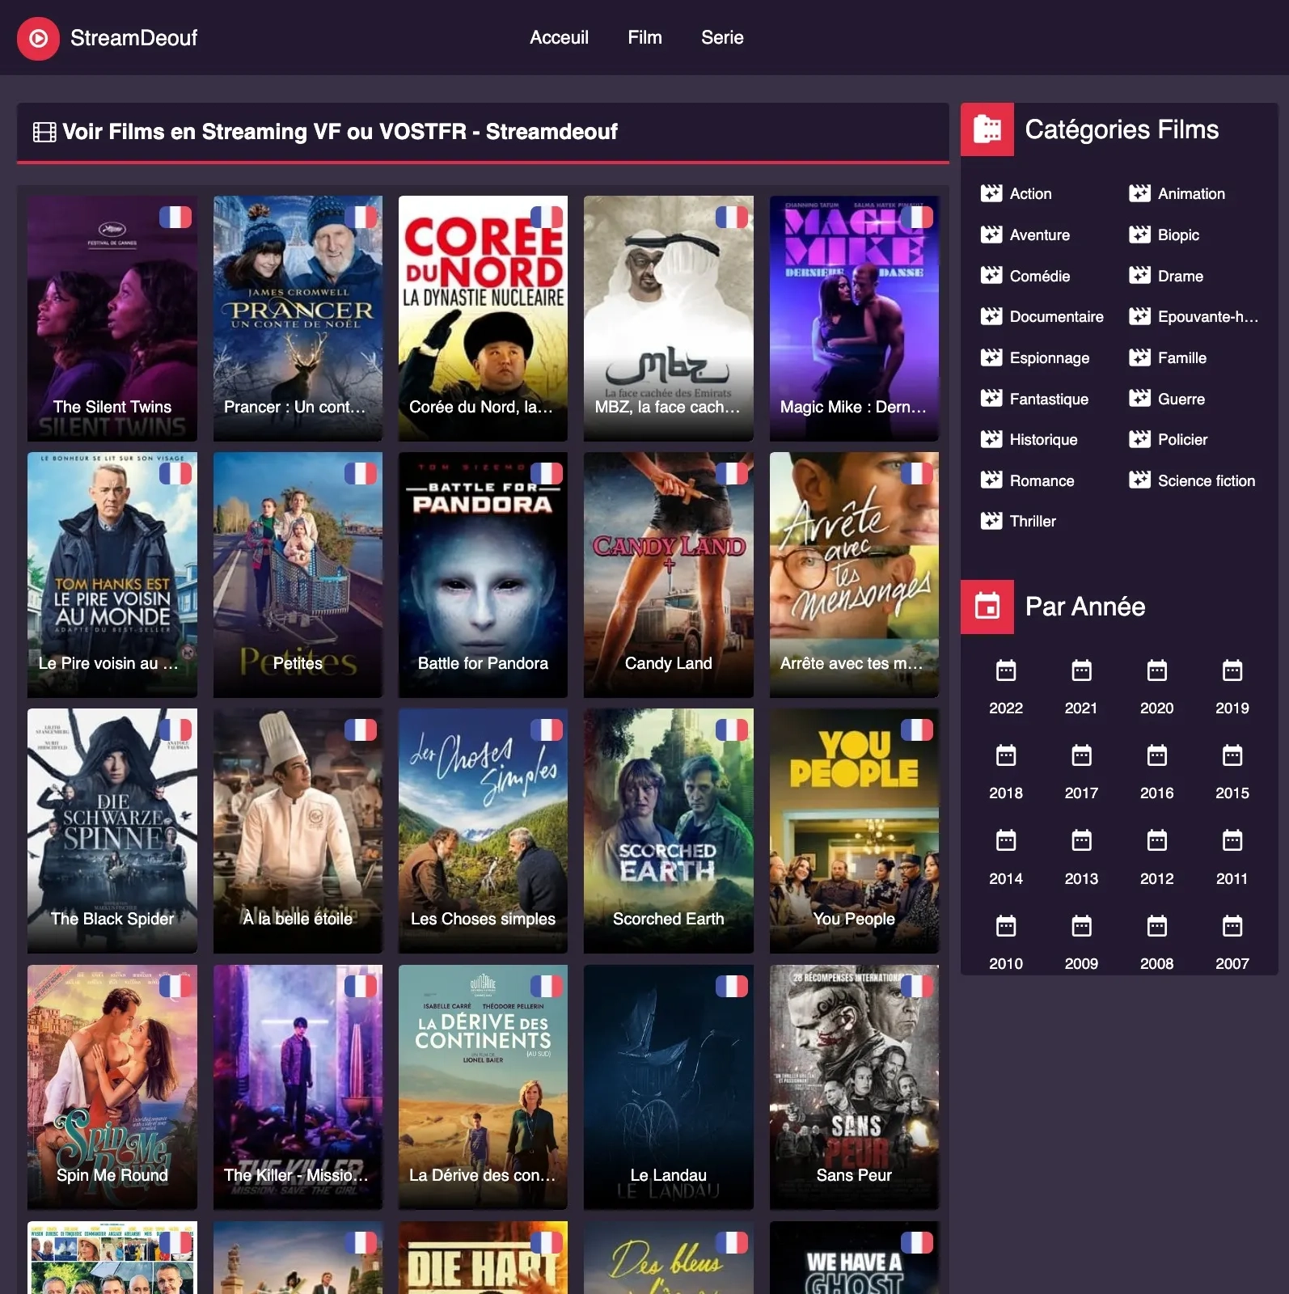The width and height of the screenshot is (1289, 1294).
Task: Open the Le Landau movie poster
Action: pos(669,1087)
